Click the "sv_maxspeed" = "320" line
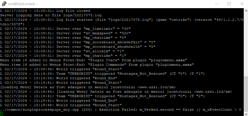Image resolution: width=248 pixels, height=116 pixels. pyautogui.click(x=65, y=33)
